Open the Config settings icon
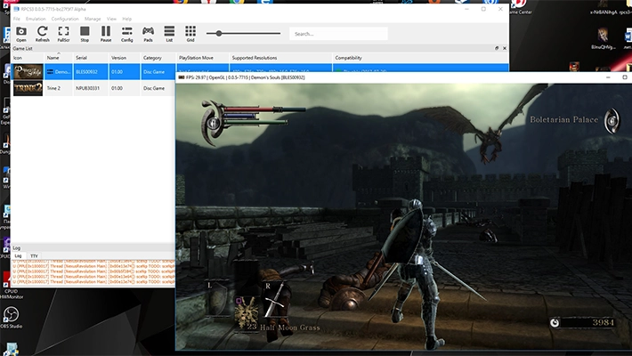Image resolution: width=632 pixels, height=356 pixels. (127, 34)
